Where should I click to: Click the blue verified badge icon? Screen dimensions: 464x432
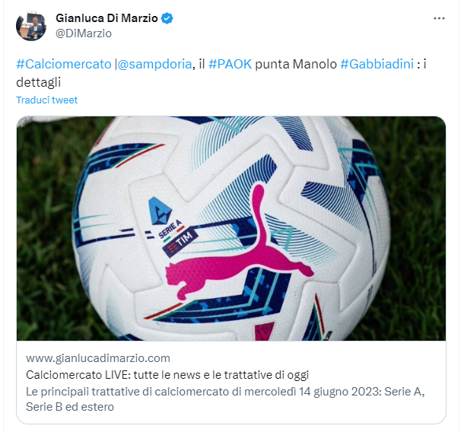click(x=167, y=18)
